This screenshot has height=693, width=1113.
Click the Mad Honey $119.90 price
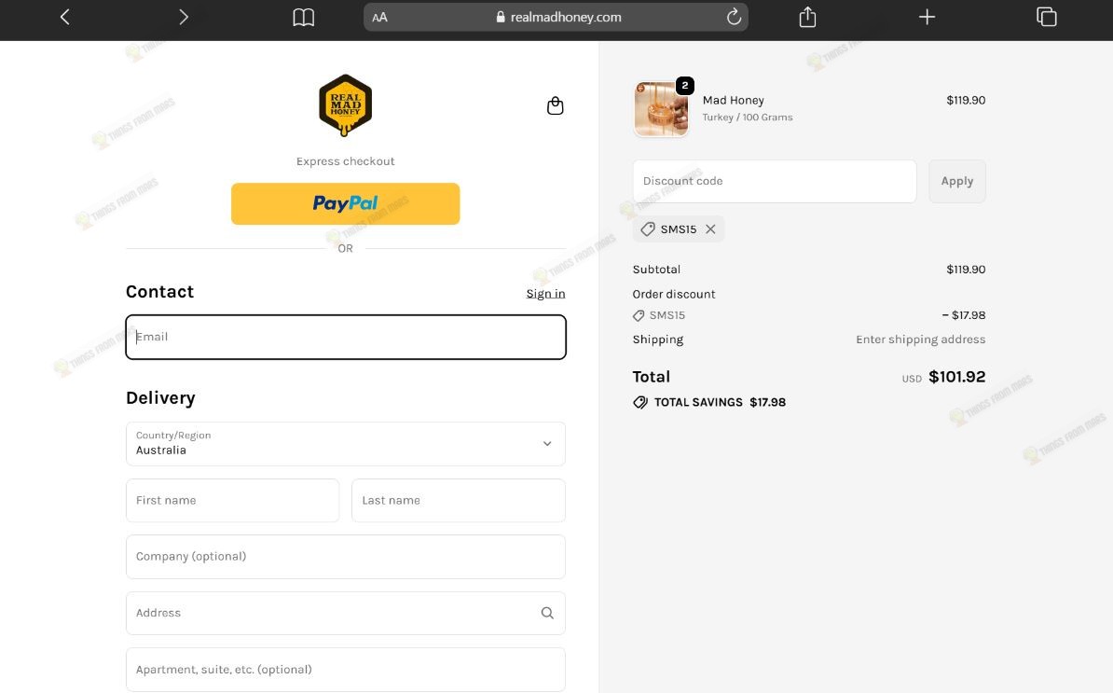tap(966, 100)
